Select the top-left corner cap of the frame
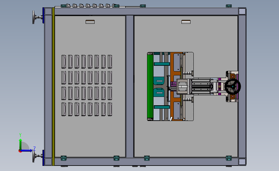Screen dimensions: 279x171 click(48, 12)
